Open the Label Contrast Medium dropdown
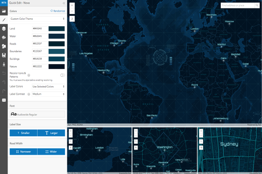Viewport: 262px width, 174px height. 48,94
